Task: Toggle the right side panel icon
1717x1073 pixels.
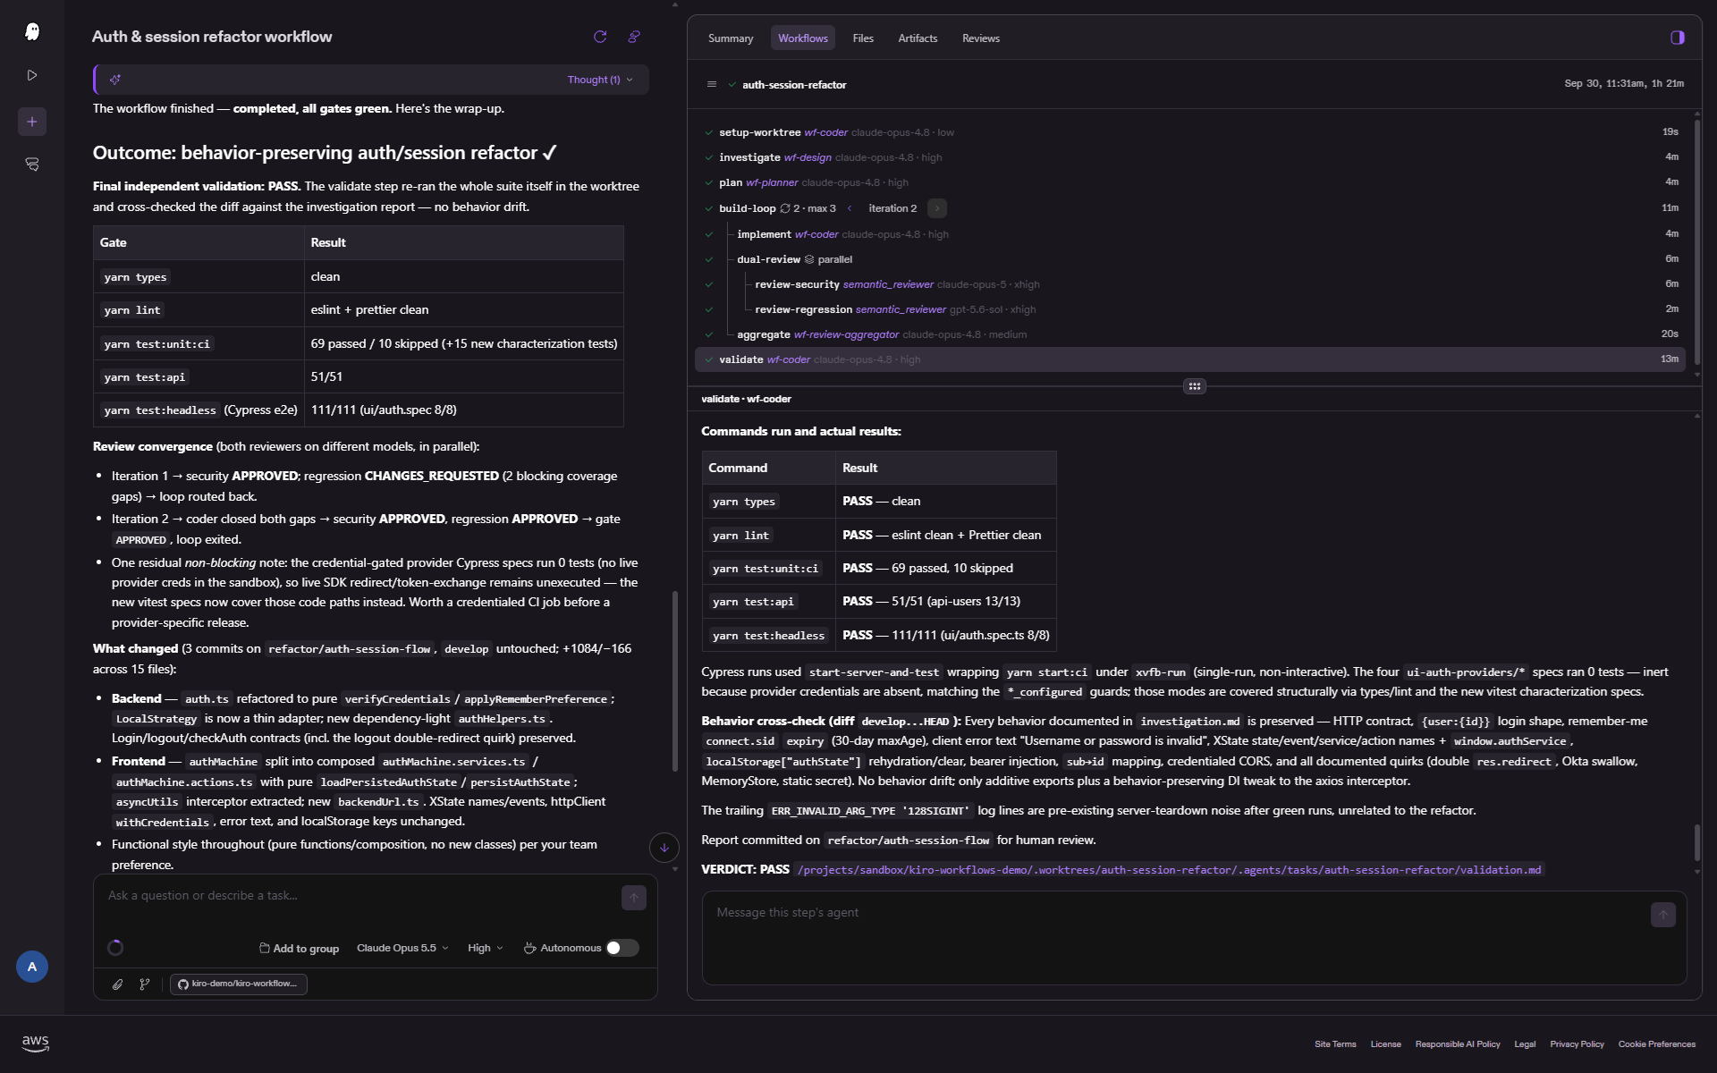Action: (1678, 38)
